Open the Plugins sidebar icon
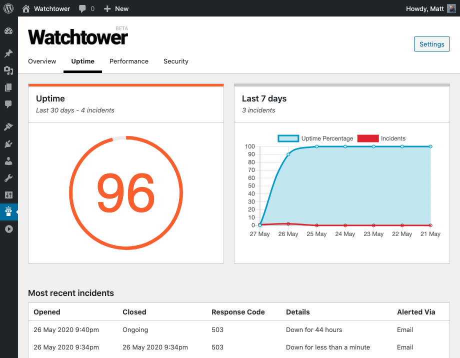Image resolution: width=460 pixels, height=358 pixels. (8, 144)
